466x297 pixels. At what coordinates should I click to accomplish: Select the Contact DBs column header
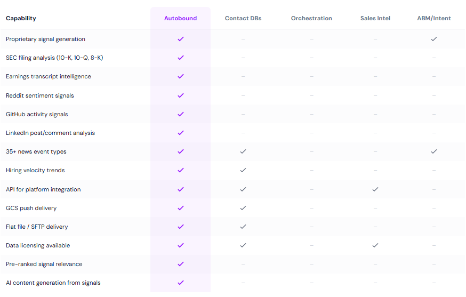[x=243, y=19]
